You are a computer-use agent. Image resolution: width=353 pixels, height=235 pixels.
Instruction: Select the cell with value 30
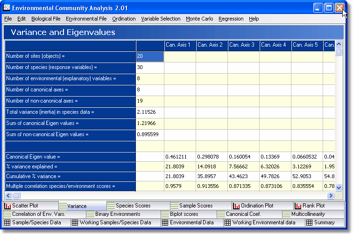(150, 68)
